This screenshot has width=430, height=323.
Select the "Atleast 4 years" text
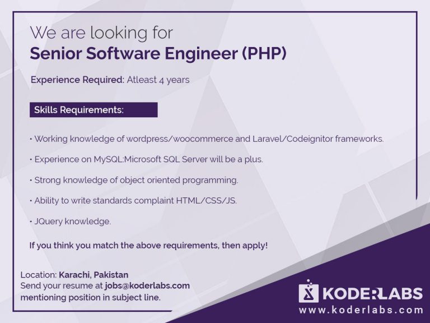[158, 80]
